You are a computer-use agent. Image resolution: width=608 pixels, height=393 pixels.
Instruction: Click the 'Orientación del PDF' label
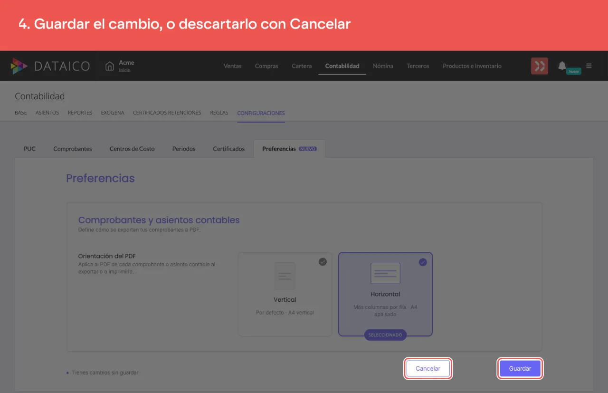coord(107,256)
